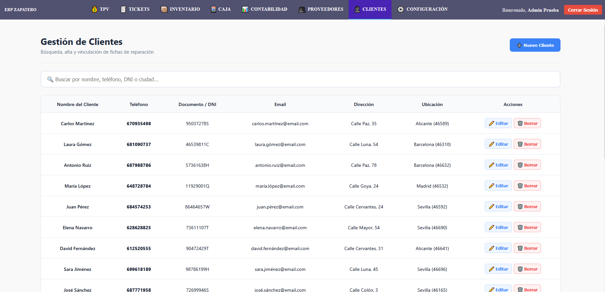Open the TPV menu label
The image size is (605, 292).
[x=104, y=9]
